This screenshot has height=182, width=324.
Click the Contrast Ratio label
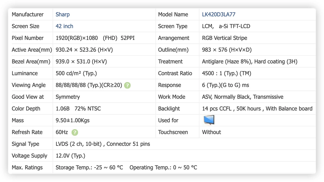[175, 73]
